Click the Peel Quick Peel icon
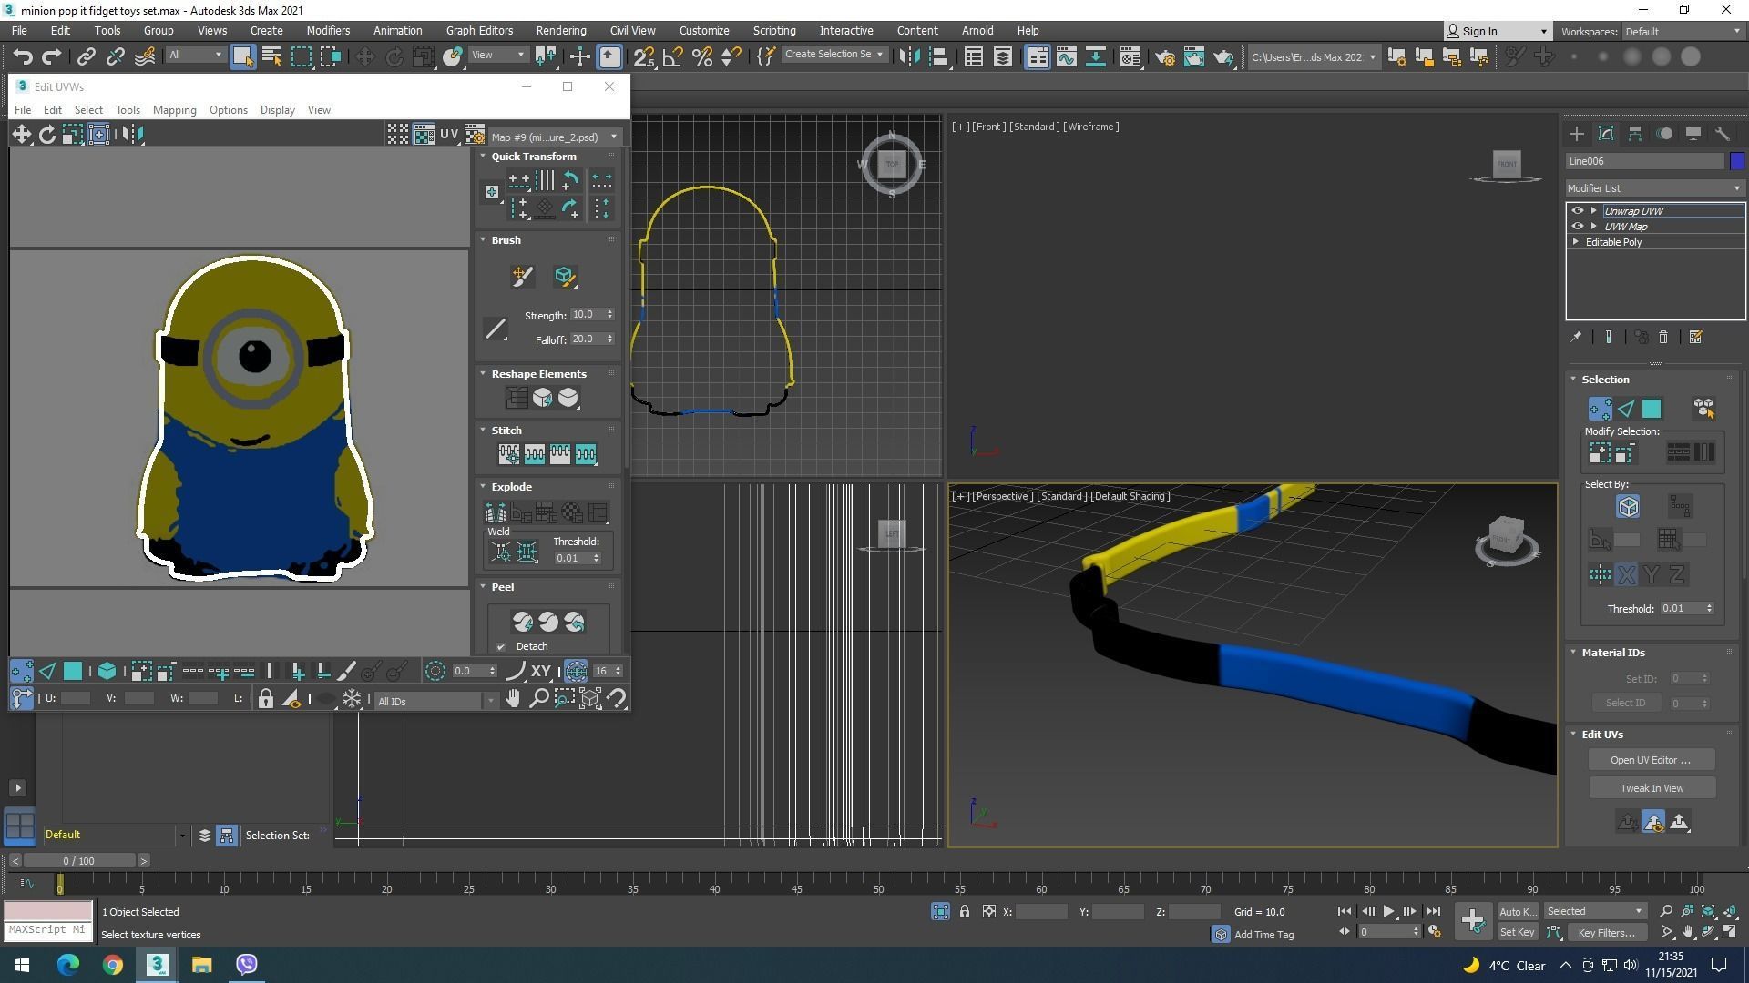This screenshot has width=1749, height=983. [523, 622]
